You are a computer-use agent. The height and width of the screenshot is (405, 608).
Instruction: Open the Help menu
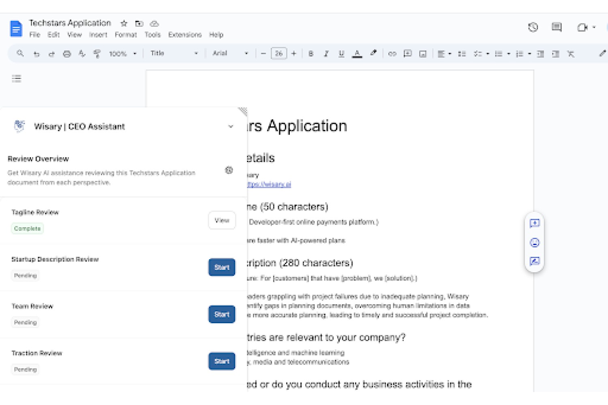(216, 35)
